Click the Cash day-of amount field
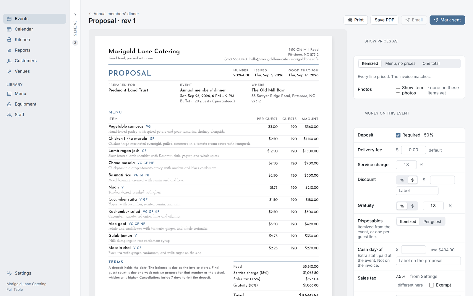Screen dimensions: 473x296 pos(413,250)
